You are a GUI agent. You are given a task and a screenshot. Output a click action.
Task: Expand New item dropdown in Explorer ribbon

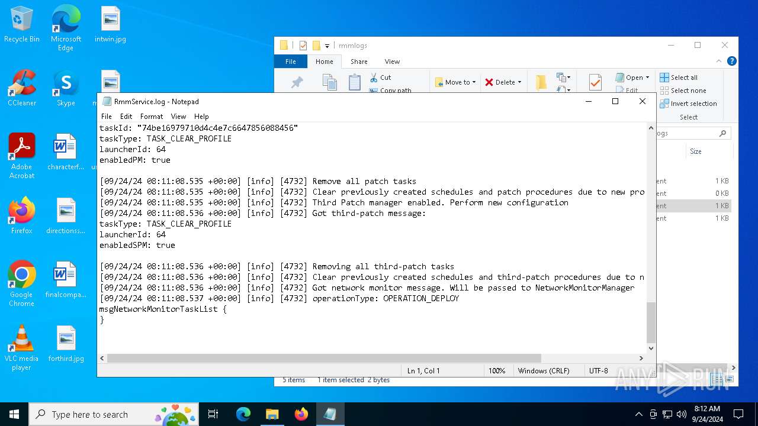pyautogui.click(x=563, y=78)
